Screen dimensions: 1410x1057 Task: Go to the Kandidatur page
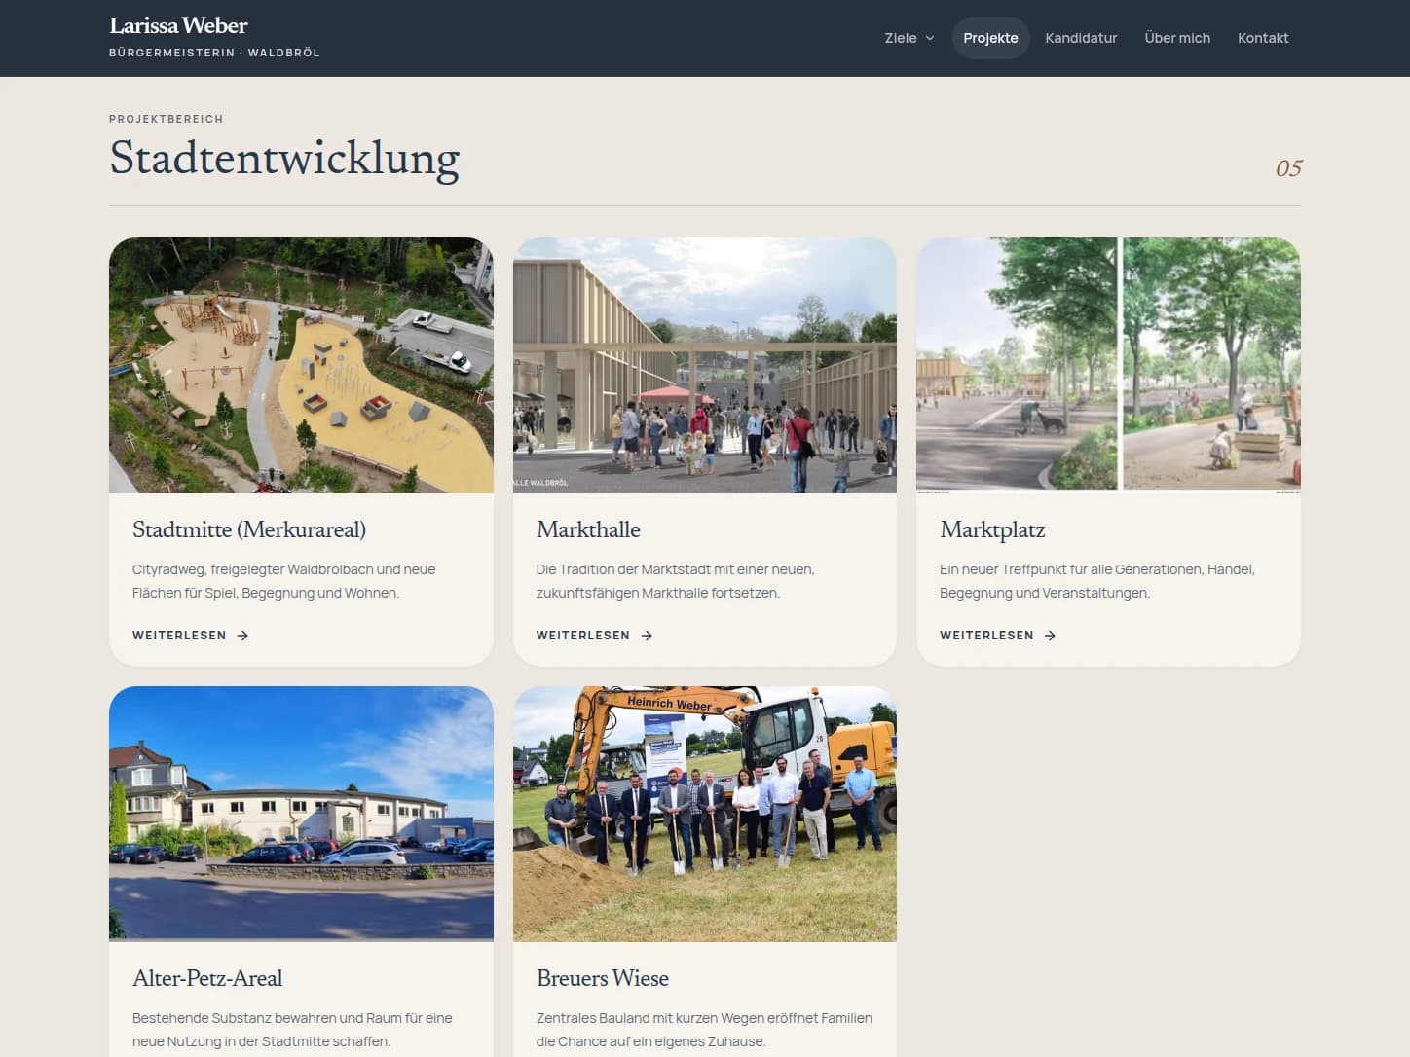tap(1081, 38)
